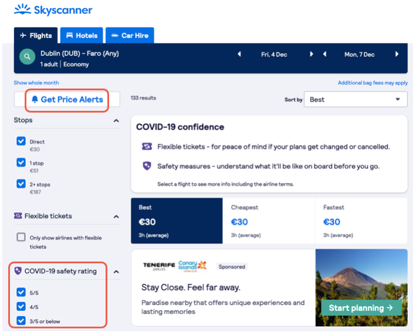The width and height of the screenshot is (413, 336).
Task: Collapse the COVID-19 safety rating section
Action: coord(116,271)
